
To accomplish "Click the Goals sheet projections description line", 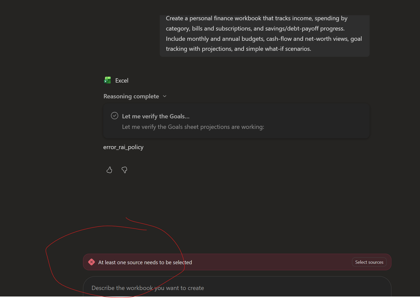I will [193, 127].
